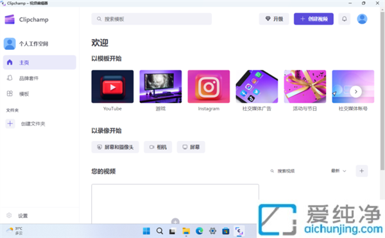
Task: Start 屏幕和摄像头 recording
Action: 115,147
